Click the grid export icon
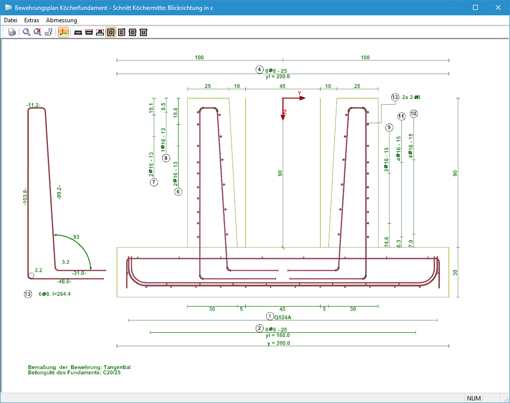 pos(48,32)
